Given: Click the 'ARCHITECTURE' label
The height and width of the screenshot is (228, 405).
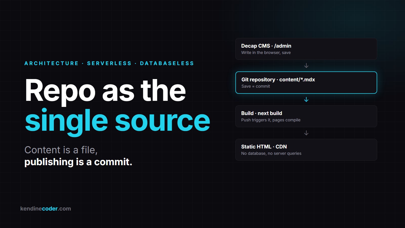Looking at the screenshot, I should point(51,63).
